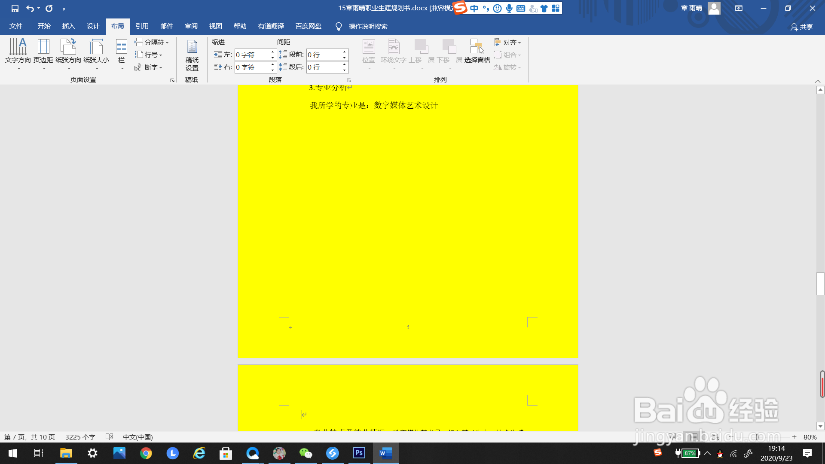
Task: Click the Share (共享) button
Action: pos(802,27)
